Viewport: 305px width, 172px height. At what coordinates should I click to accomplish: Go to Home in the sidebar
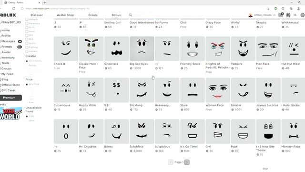[x=5, y=31]
